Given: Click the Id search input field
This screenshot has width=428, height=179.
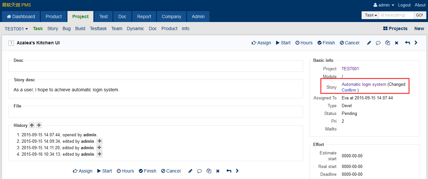Looking at the screenshot, I should point(397,15).
